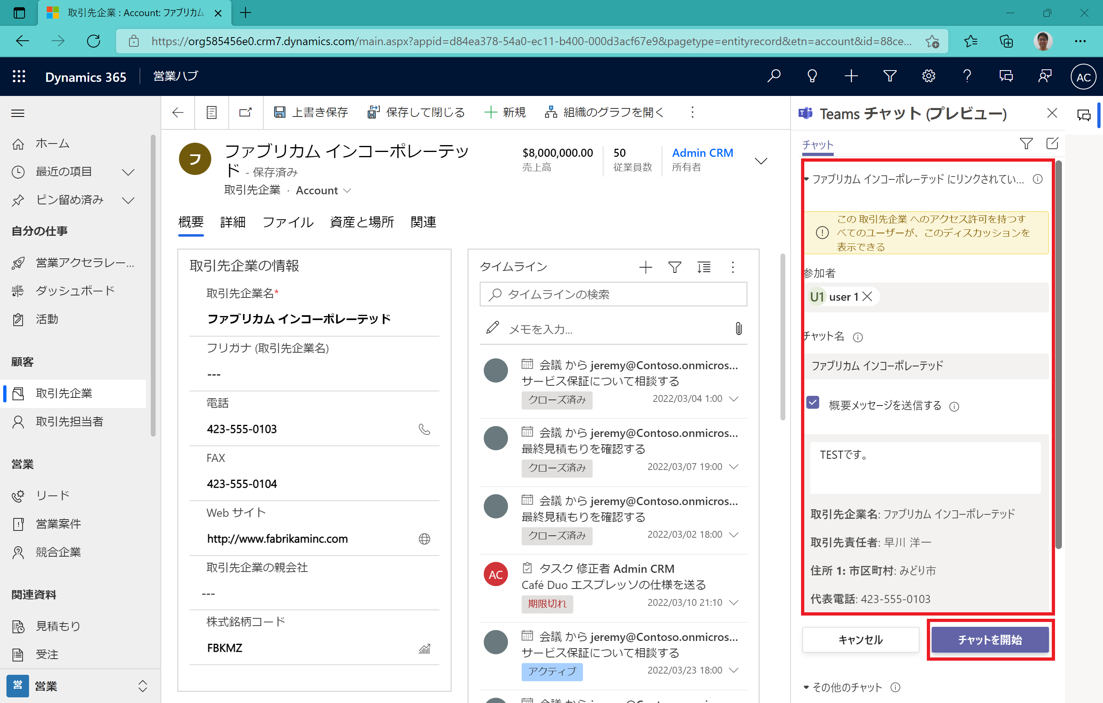Click the chat bubbles icon in the header

tap(1006, 76)
